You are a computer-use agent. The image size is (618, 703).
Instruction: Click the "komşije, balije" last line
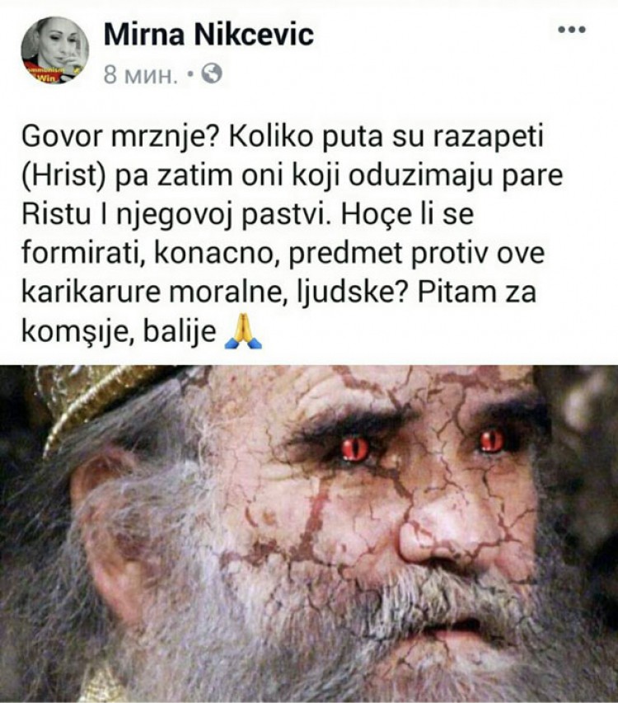[119, 331]
